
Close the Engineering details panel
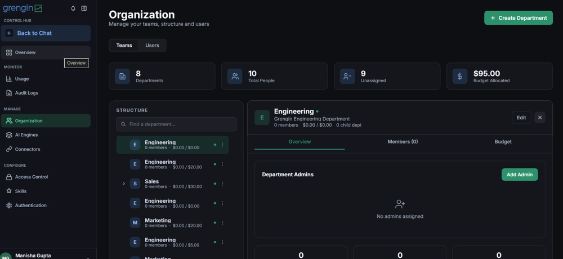pos(540,118)
